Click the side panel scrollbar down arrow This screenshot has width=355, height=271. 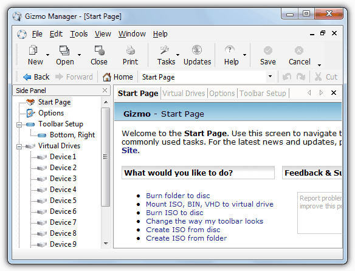106,244
